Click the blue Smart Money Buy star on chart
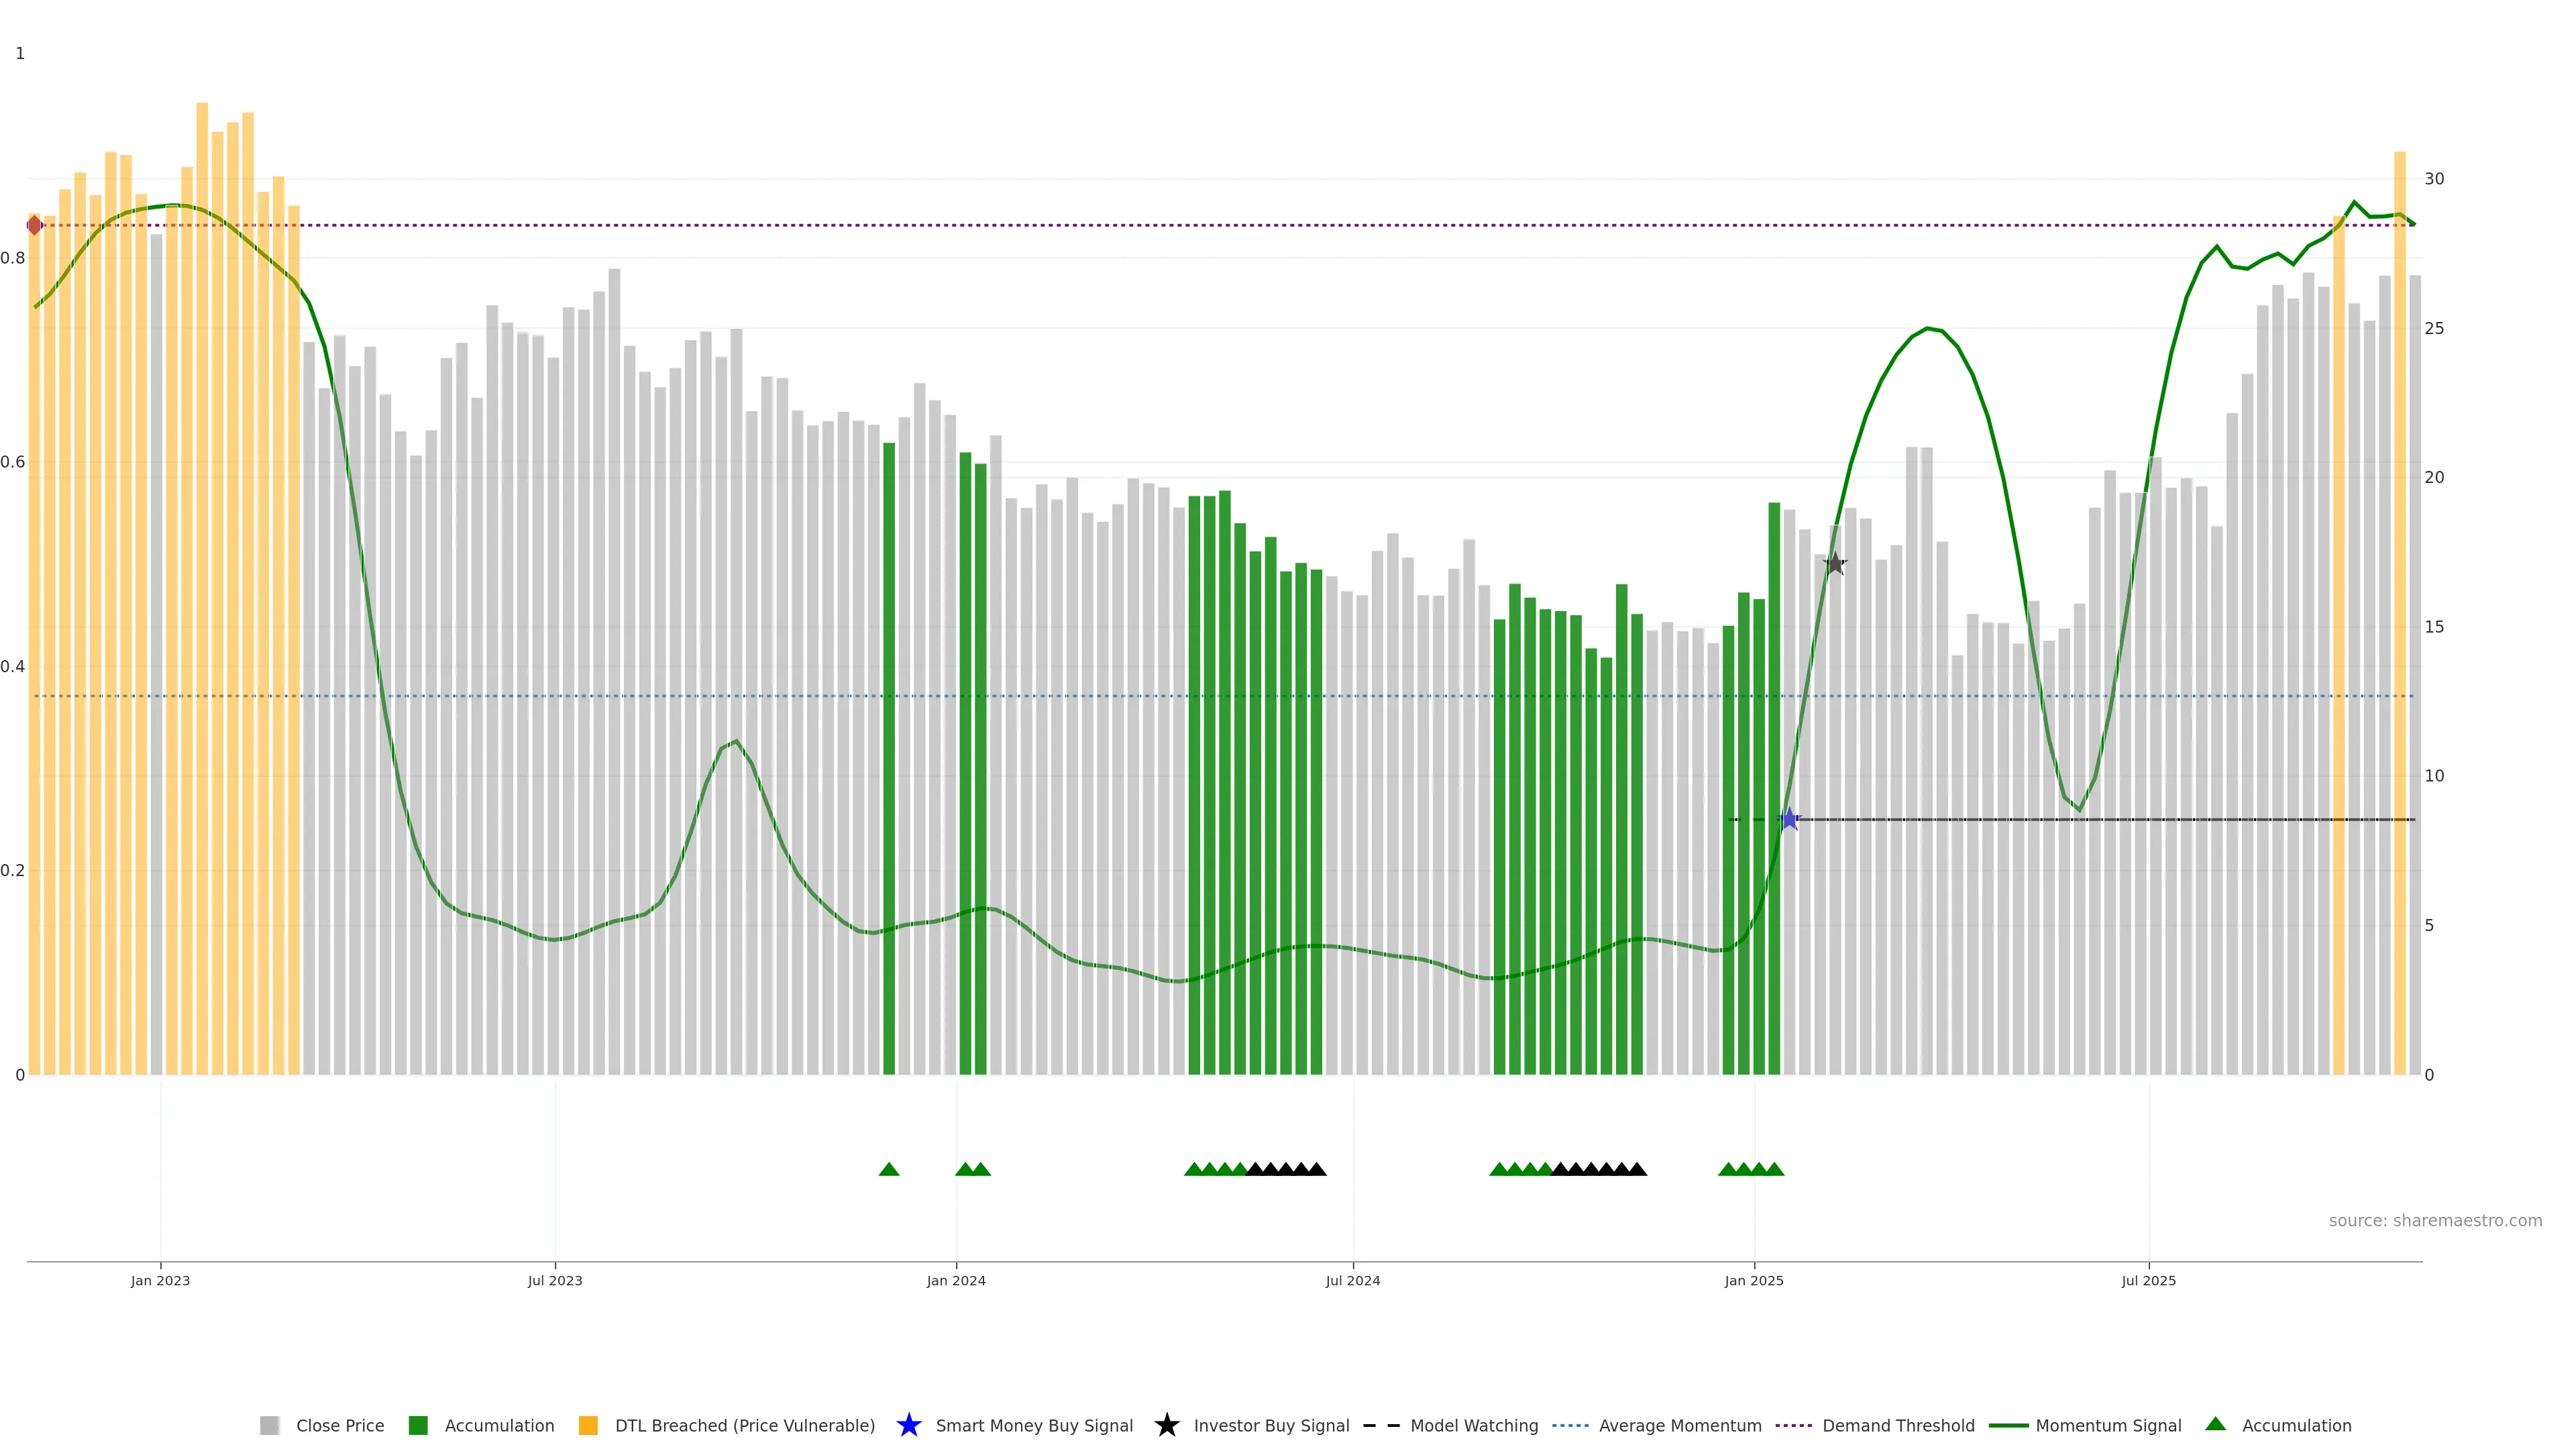Screen dimensions: 2576x1449 [x=1789, y=820]
